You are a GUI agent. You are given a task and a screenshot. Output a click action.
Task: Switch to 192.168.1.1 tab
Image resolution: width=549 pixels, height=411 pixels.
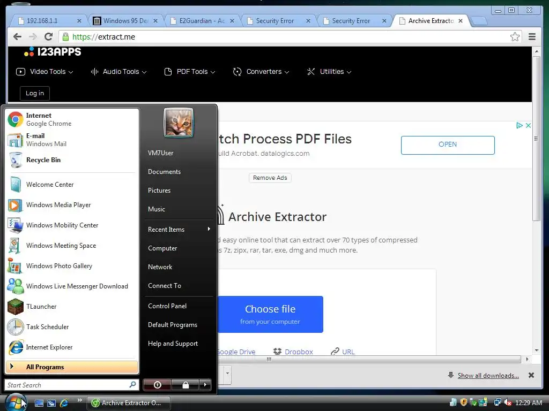tap(48, 21)
